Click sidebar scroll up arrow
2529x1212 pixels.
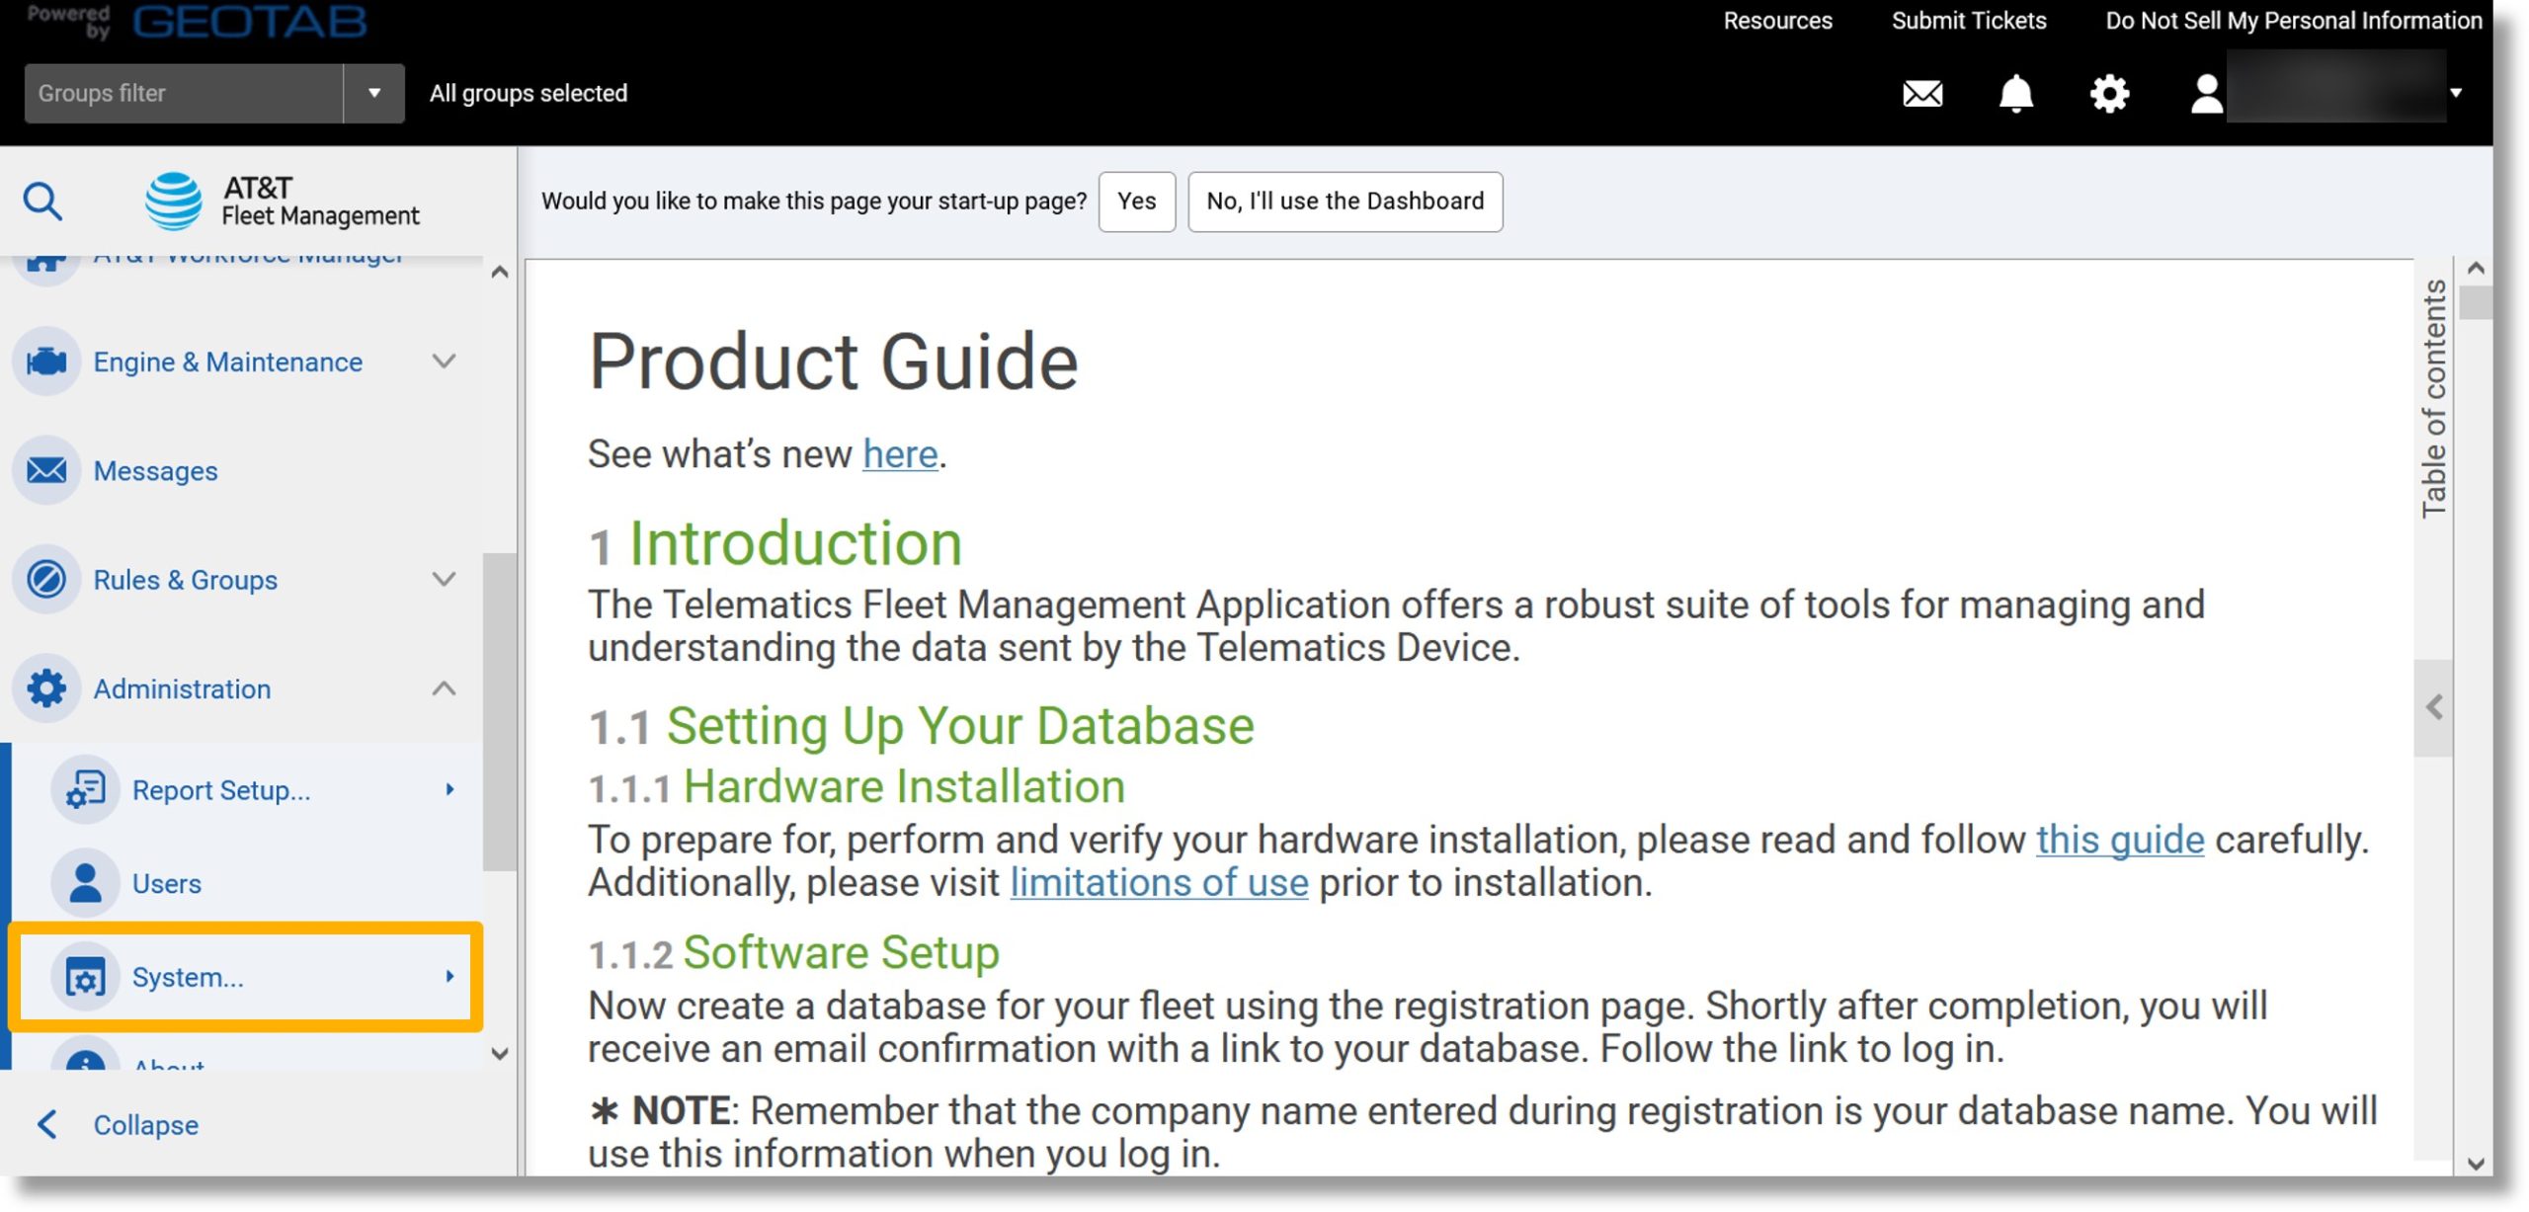pos(499,272)
